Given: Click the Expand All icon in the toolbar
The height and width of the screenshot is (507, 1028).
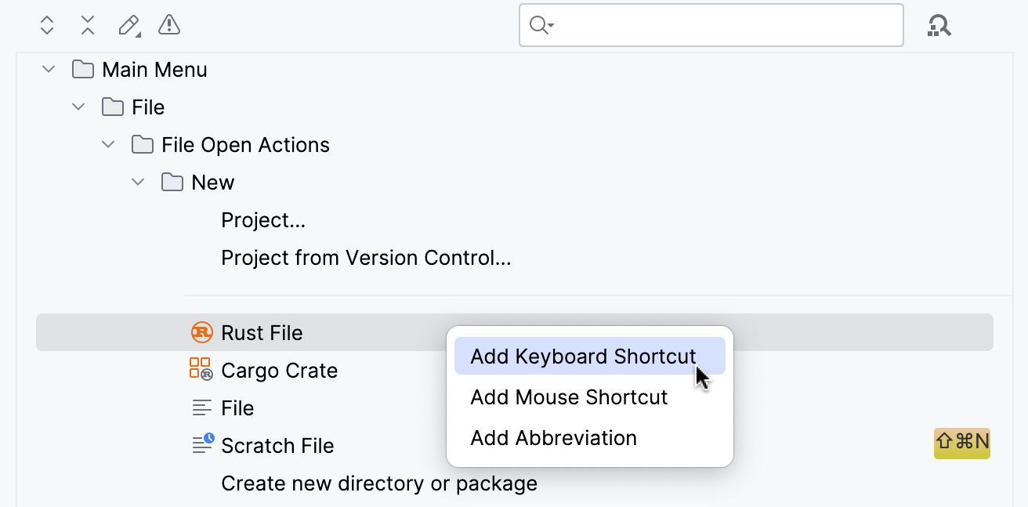Looking at the screenshot, I should point(46,25).
